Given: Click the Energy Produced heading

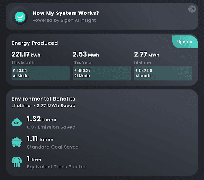Looking at the screenshot, I should point(35,43).
